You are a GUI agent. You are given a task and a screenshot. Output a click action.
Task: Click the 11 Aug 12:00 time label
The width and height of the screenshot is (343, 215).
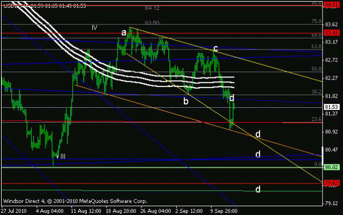point(86,211)
